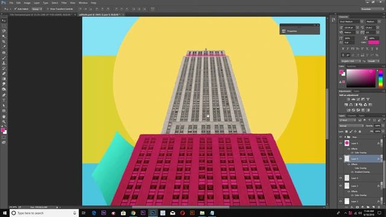The width and height of the screenshot is (386, 217).
Task: Hide the selected highlighted layer
Action: [341, 159]
